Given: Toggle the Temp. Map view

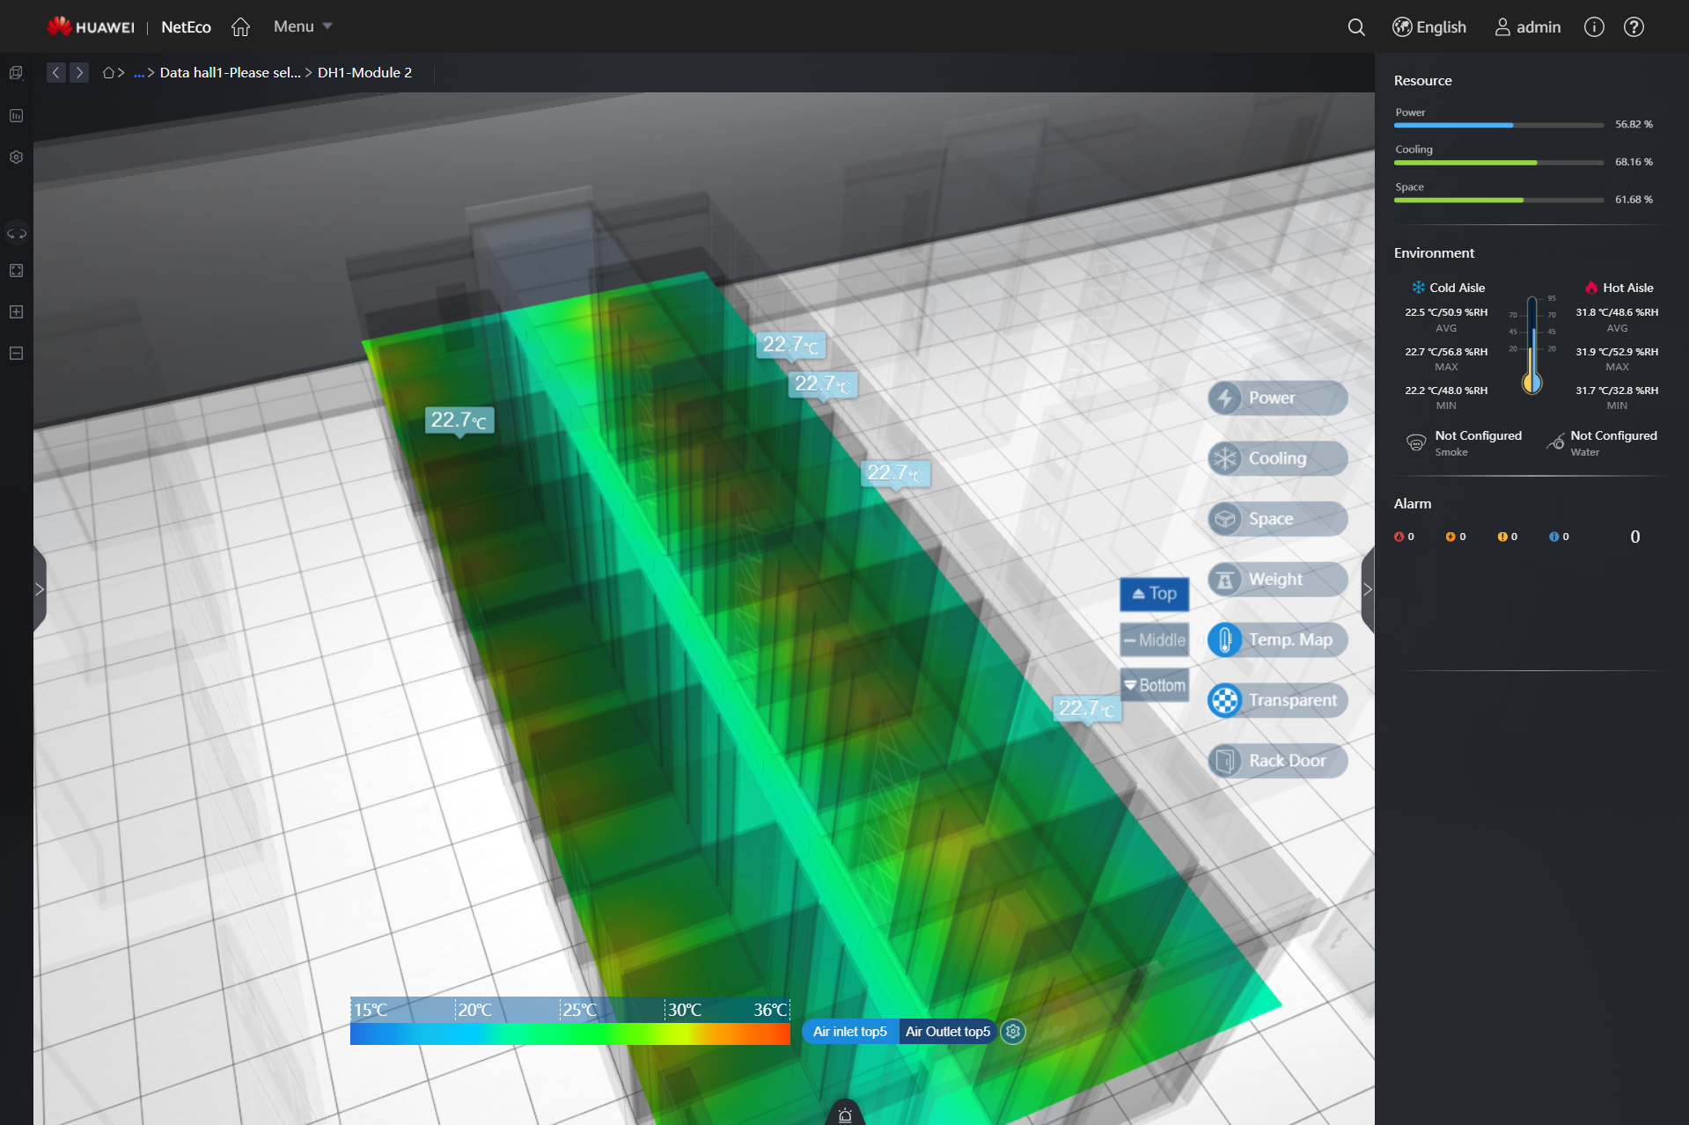Looking at the screenshot, I should [x=1276, y=639].
